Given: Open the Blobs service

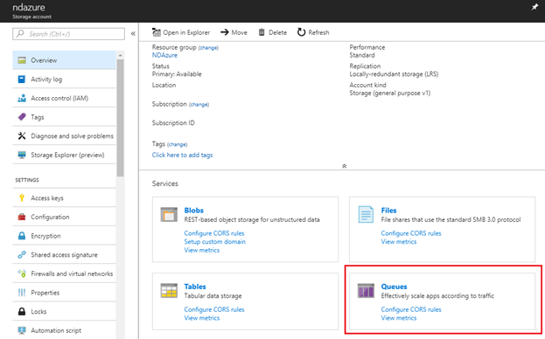Looking at the screenshot, I should 193,211.
